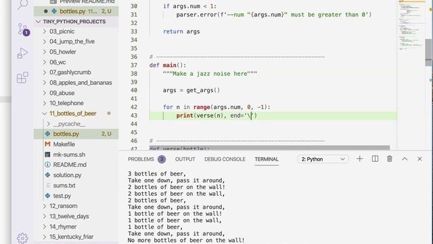Expand the 03_picnic folder
The width and height of the screenshot is (433, 244).
point(45,32)
